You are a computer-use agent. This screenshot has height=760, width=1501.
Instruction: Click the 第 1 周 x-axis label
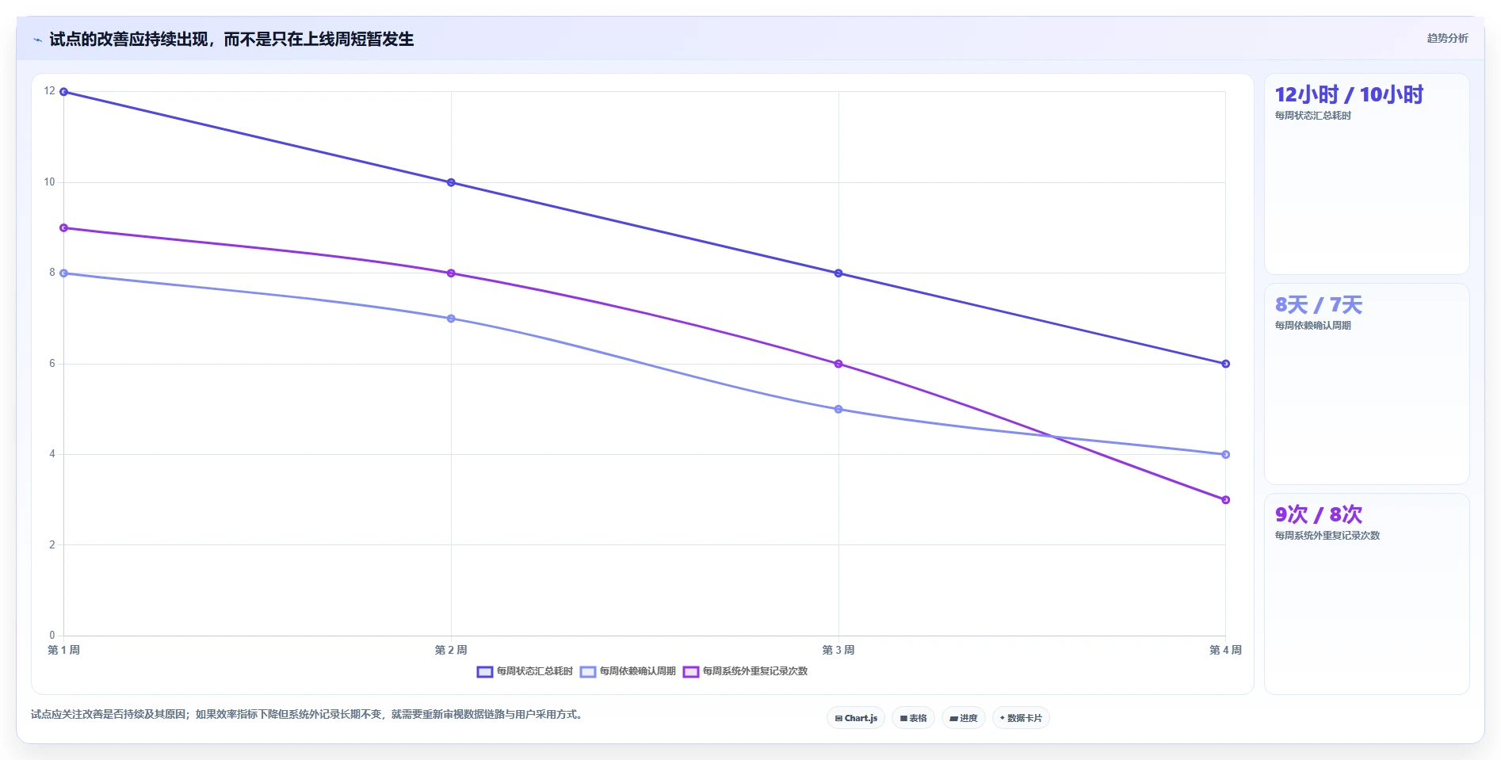(63, 650)
